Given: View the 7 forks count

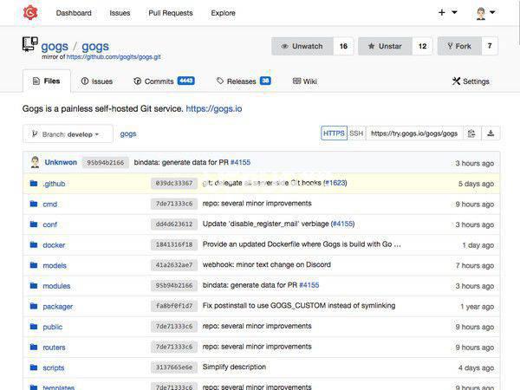Looking at the screenshot, I should pyautogui.click(x=490, y=46).
